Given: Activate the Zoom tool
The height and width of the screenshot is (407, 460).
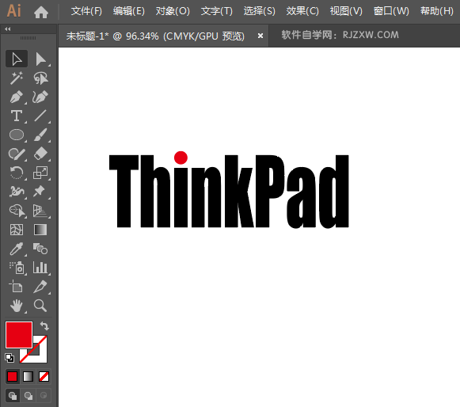Looking at the screenshot, I should click(40, 306).
